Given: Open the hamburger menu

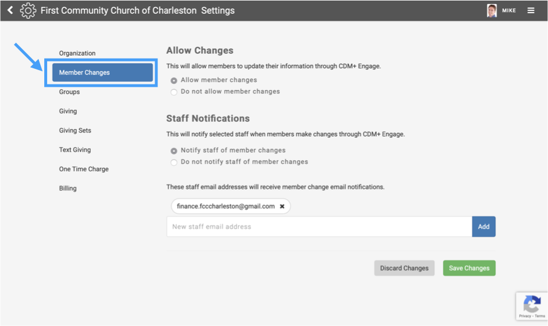Looking at the screenshot, I should point(531,10).
